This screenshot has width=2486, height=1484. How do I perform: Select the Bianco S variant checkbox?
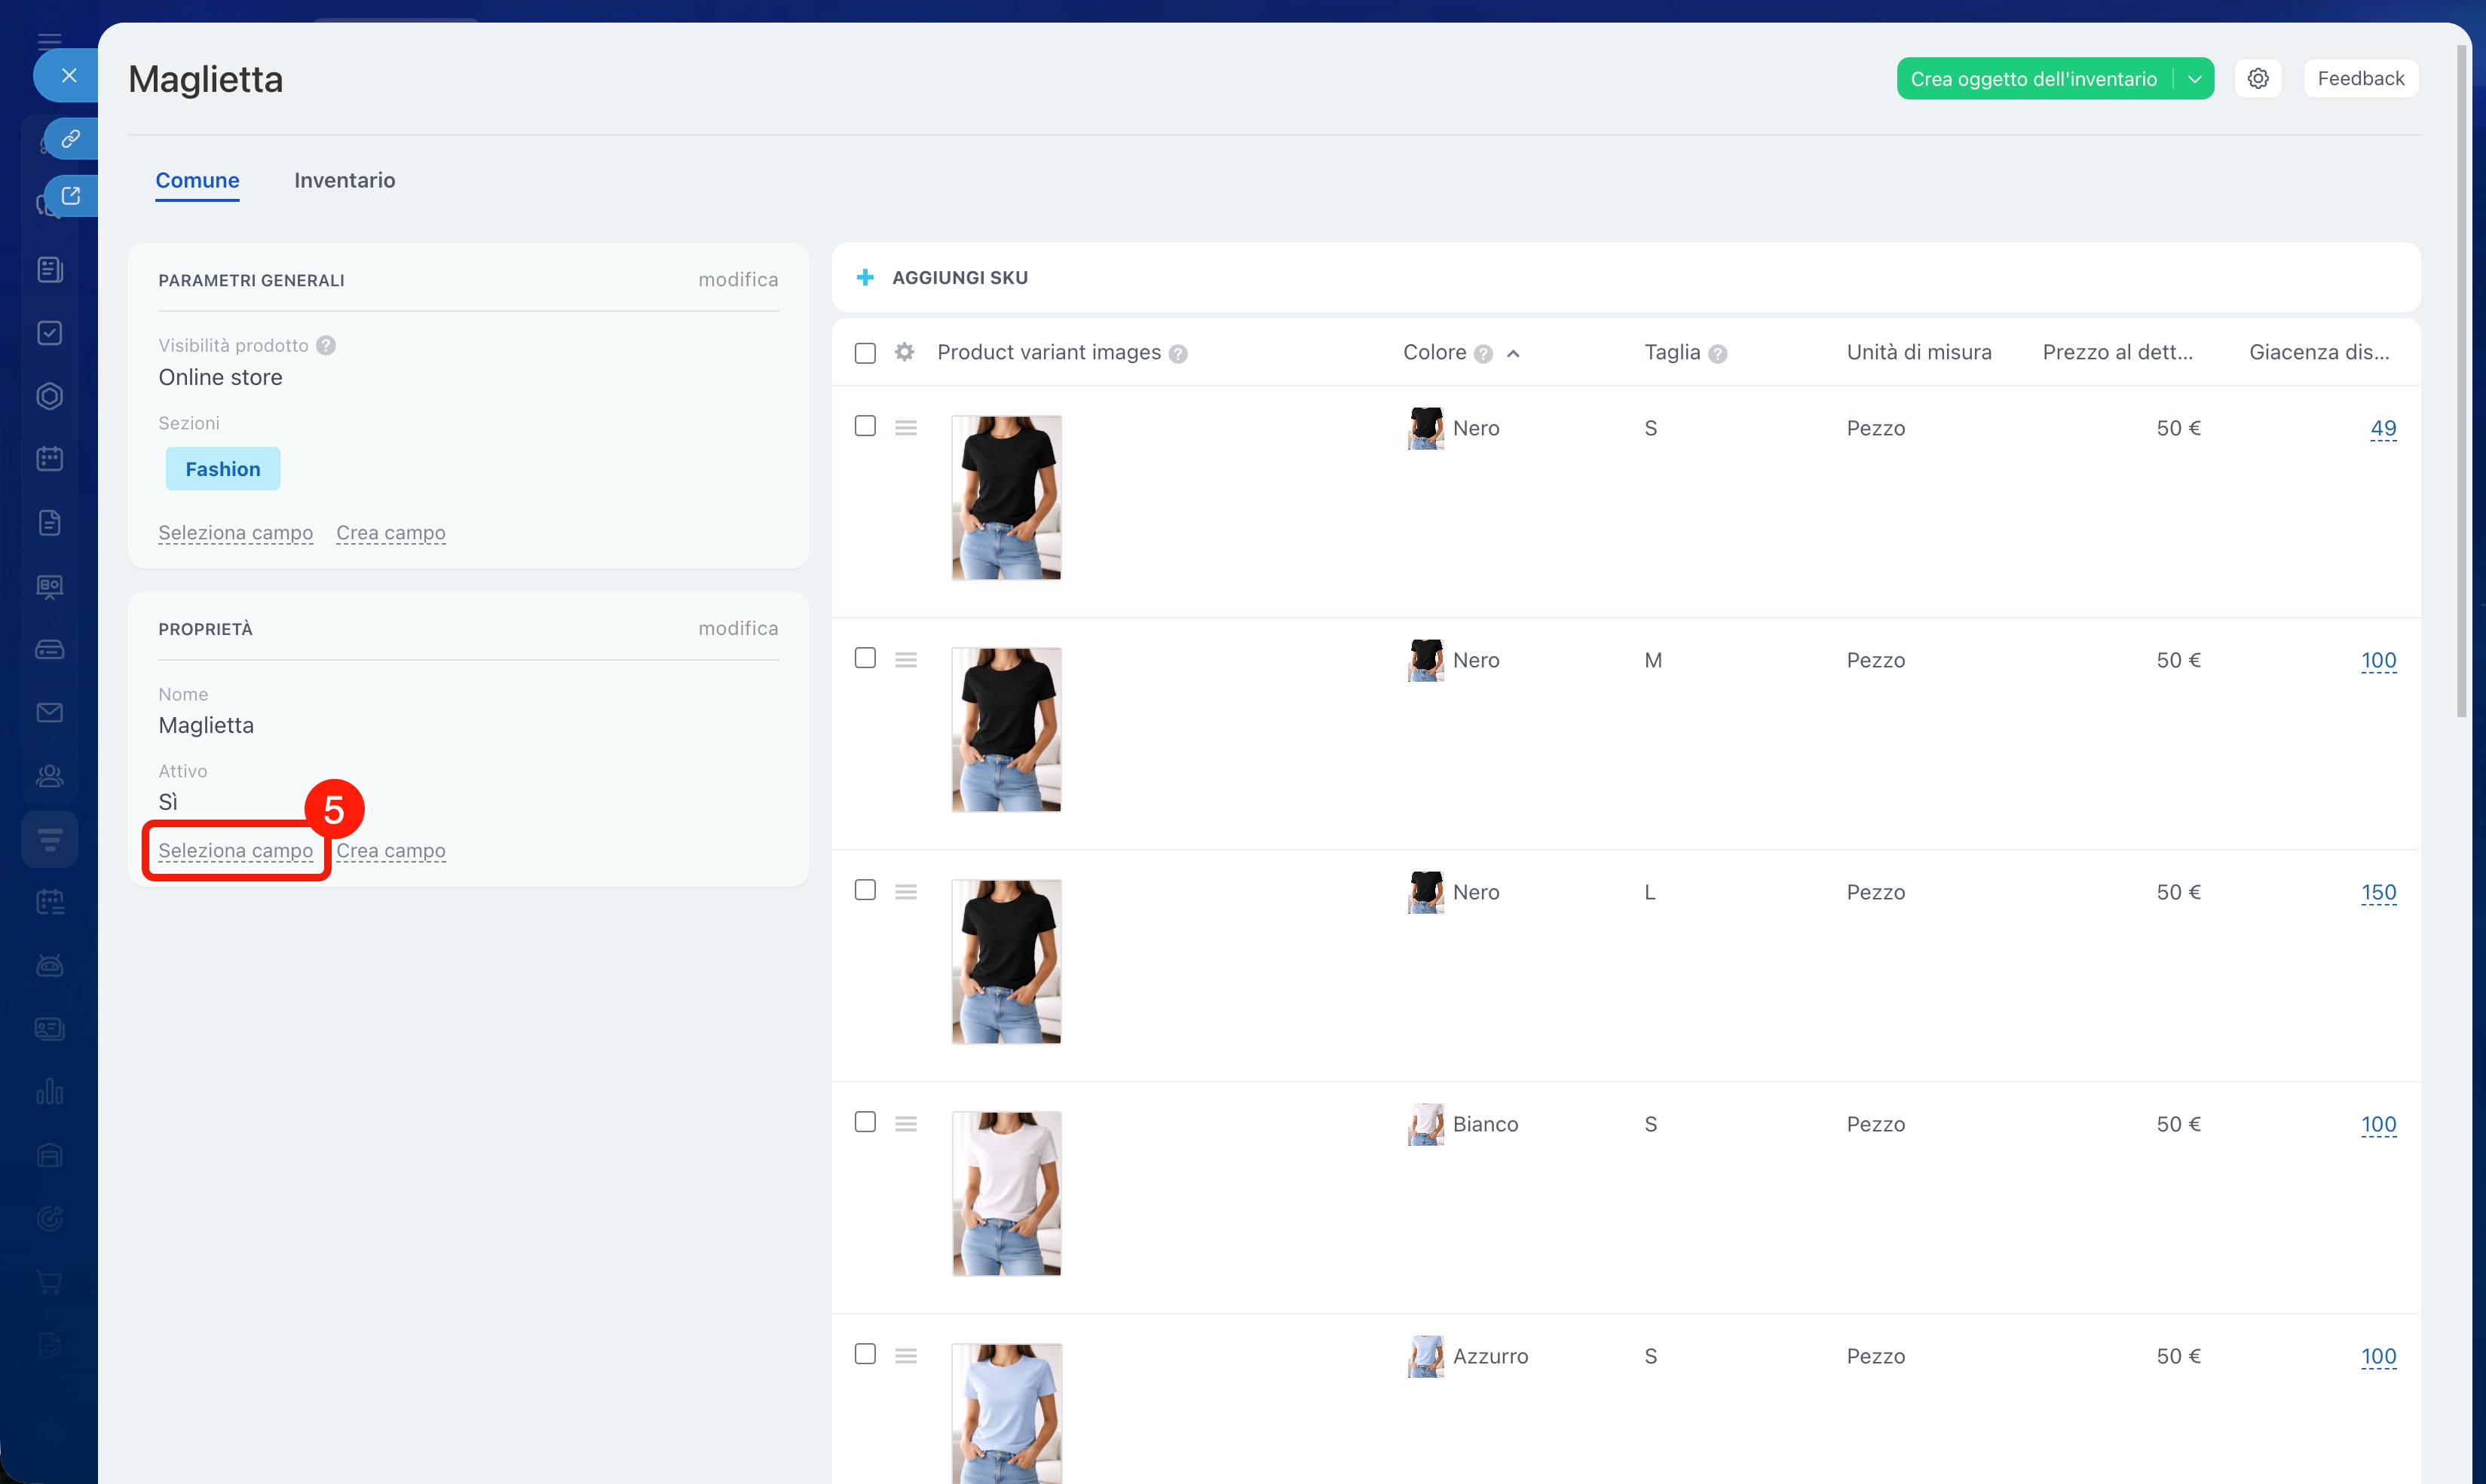coord(865,1122)
